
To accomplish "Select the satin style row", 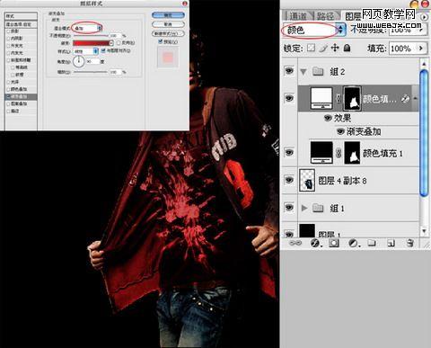I will [x=21, y=82].
